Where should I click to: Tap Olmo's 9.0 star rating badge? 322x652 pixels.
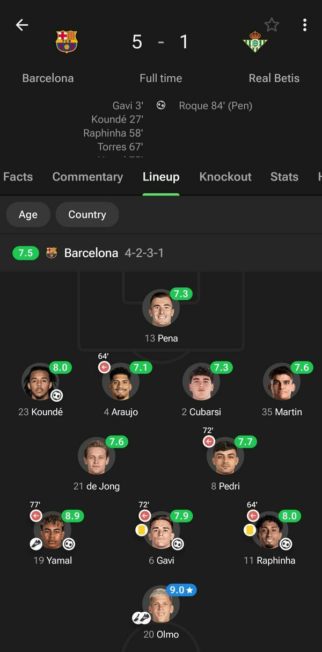(181, 590)
